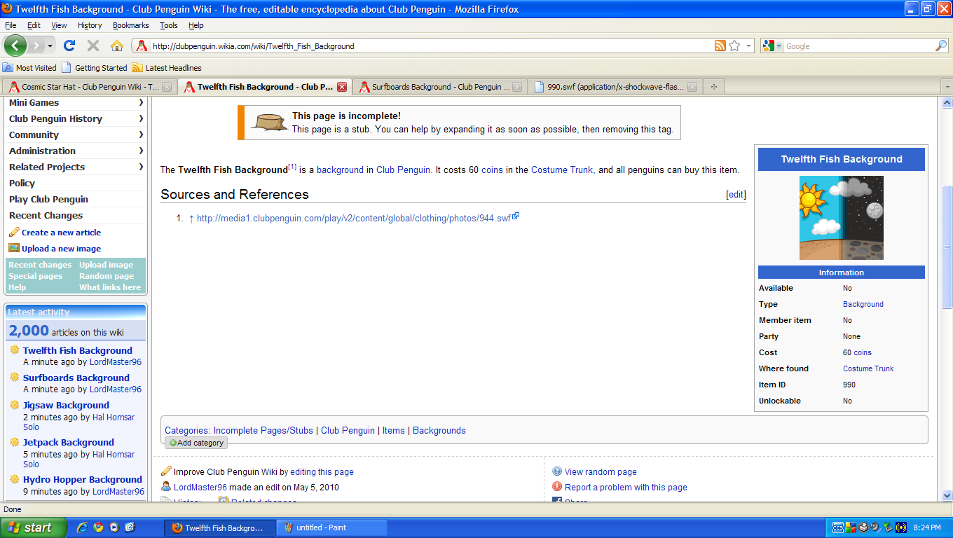Switch to the 990.swf tab
The width and height of the screenshot is (953, 538).
click(x=615, y=87)
